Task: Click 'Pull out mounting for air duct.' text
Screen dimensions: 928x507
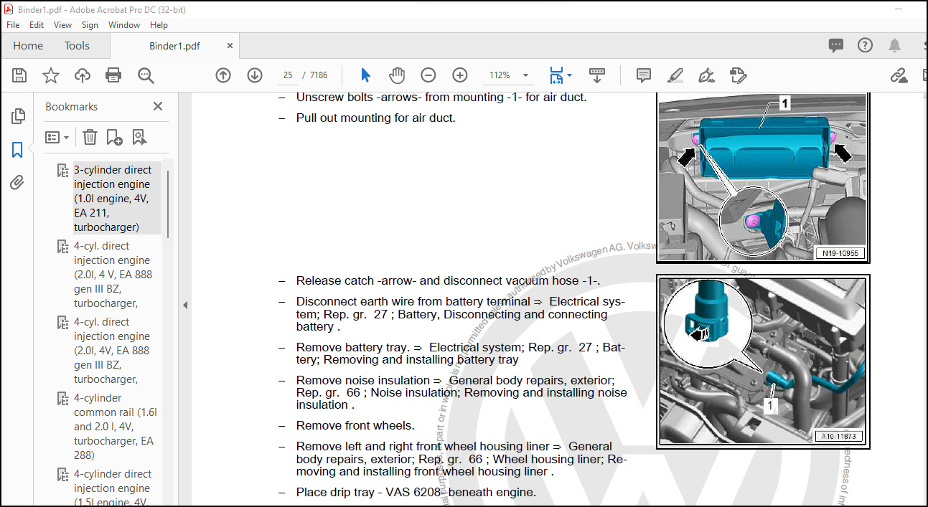Action: [375, 118]
